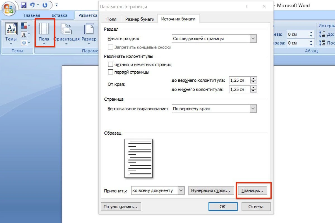Image resolution: width=335 pixels, height=223 pixels.
Task: Click the left indent 0 см field in ribbon
Action: tap(297, 34)
